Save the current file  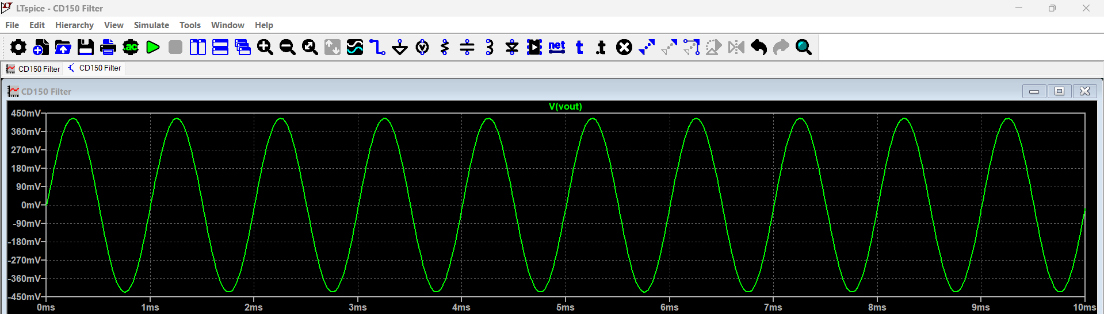(86, 47)
